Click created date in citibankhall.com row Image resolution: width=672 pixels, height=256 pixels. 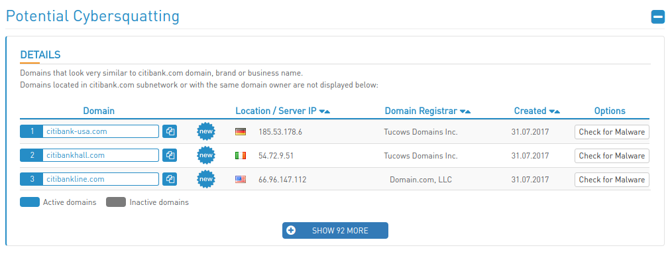point(530,156)
